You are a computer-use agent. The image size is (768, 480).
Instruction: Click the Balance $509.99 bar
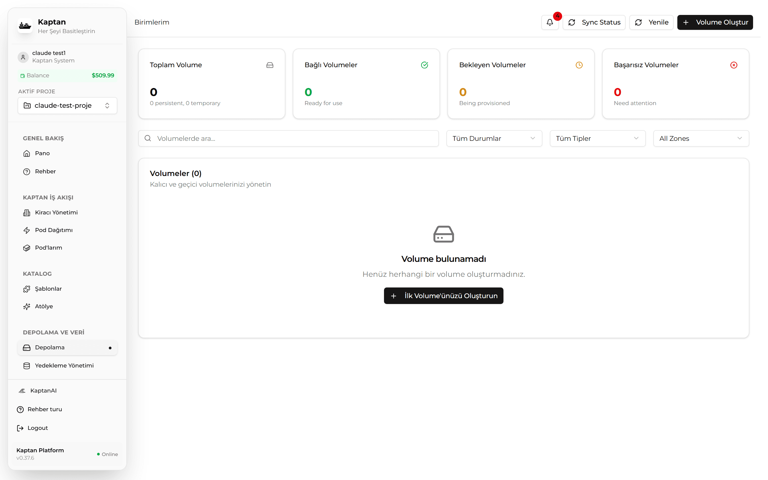[67, 75]
